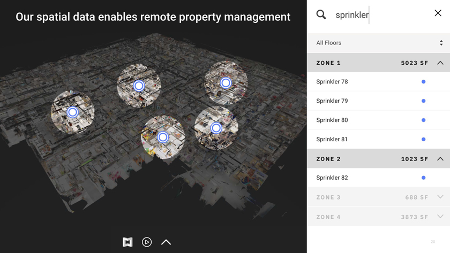The width and height of the screenshot is (450, 253).
Task: Collapse the Zone 2 section
Action: pos(440,159)
